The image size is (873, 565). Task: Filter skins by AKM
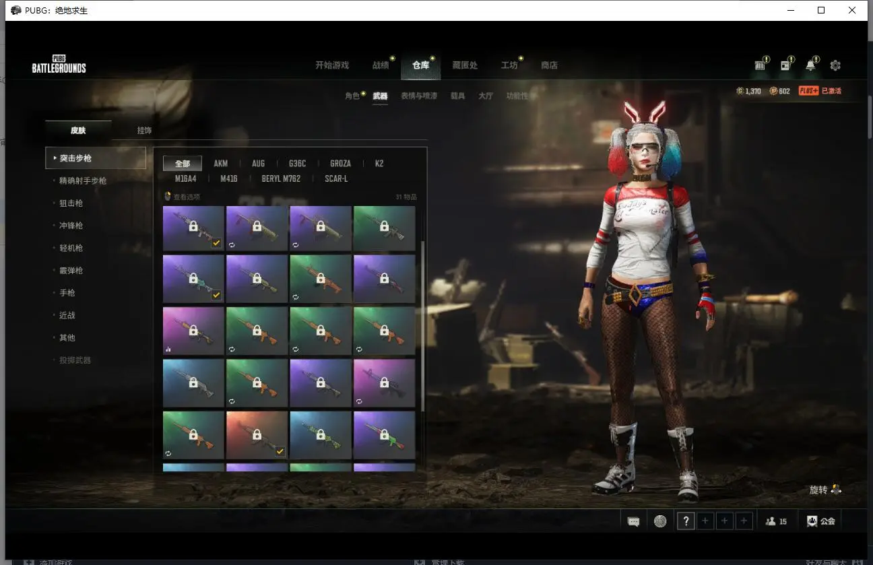click(x=220, y=164)
